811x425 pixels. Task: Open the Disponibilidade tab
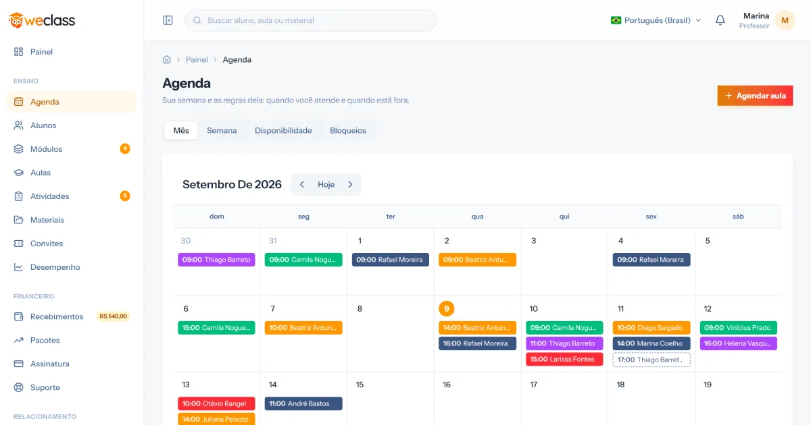283,130
